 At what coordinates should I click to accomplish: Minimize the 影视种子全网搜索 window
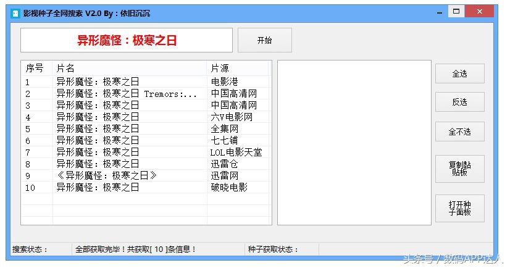pyautogui.click(x=440, y=12)
